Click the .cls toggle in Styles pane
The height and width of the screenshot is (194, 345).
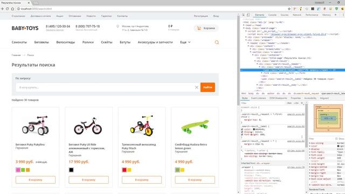coord(296,103)
